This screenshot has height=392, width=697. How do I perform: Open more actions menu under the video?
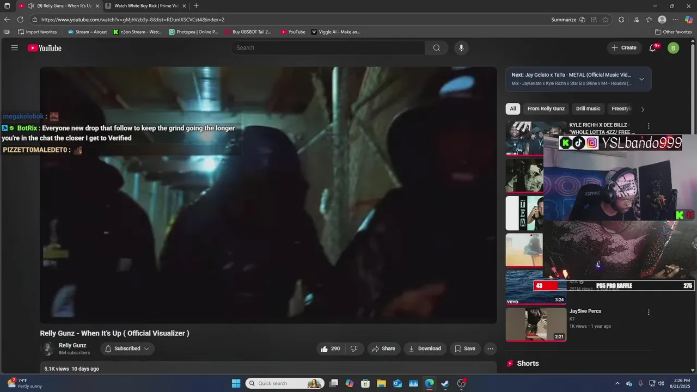pyautogui.click(x=490, y=348)
